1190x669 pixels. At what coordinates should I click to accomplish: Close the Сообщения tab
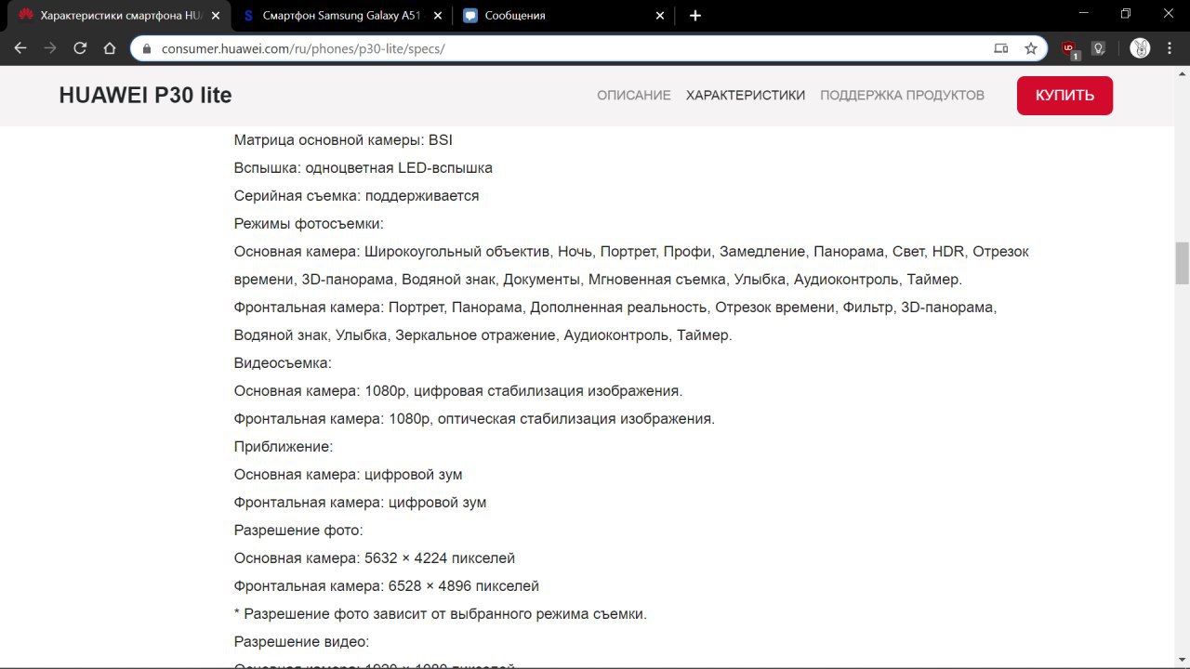(660, 15)
